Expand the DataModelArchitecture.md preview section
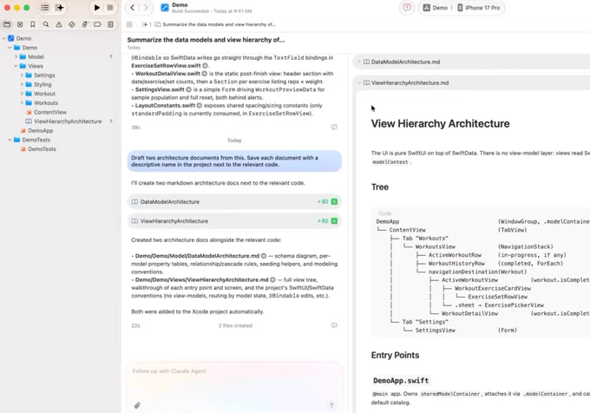Image resolution: width=590 pixels, height=413 pixels. tap(359, 62)
